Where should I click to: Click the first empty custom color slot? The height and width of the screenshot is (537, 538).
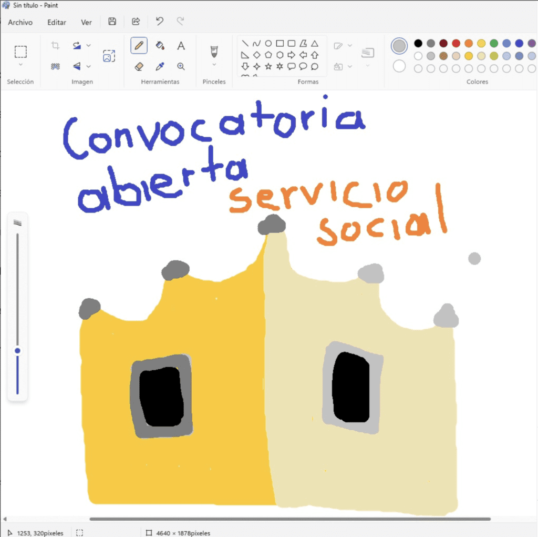click(418, 68)
